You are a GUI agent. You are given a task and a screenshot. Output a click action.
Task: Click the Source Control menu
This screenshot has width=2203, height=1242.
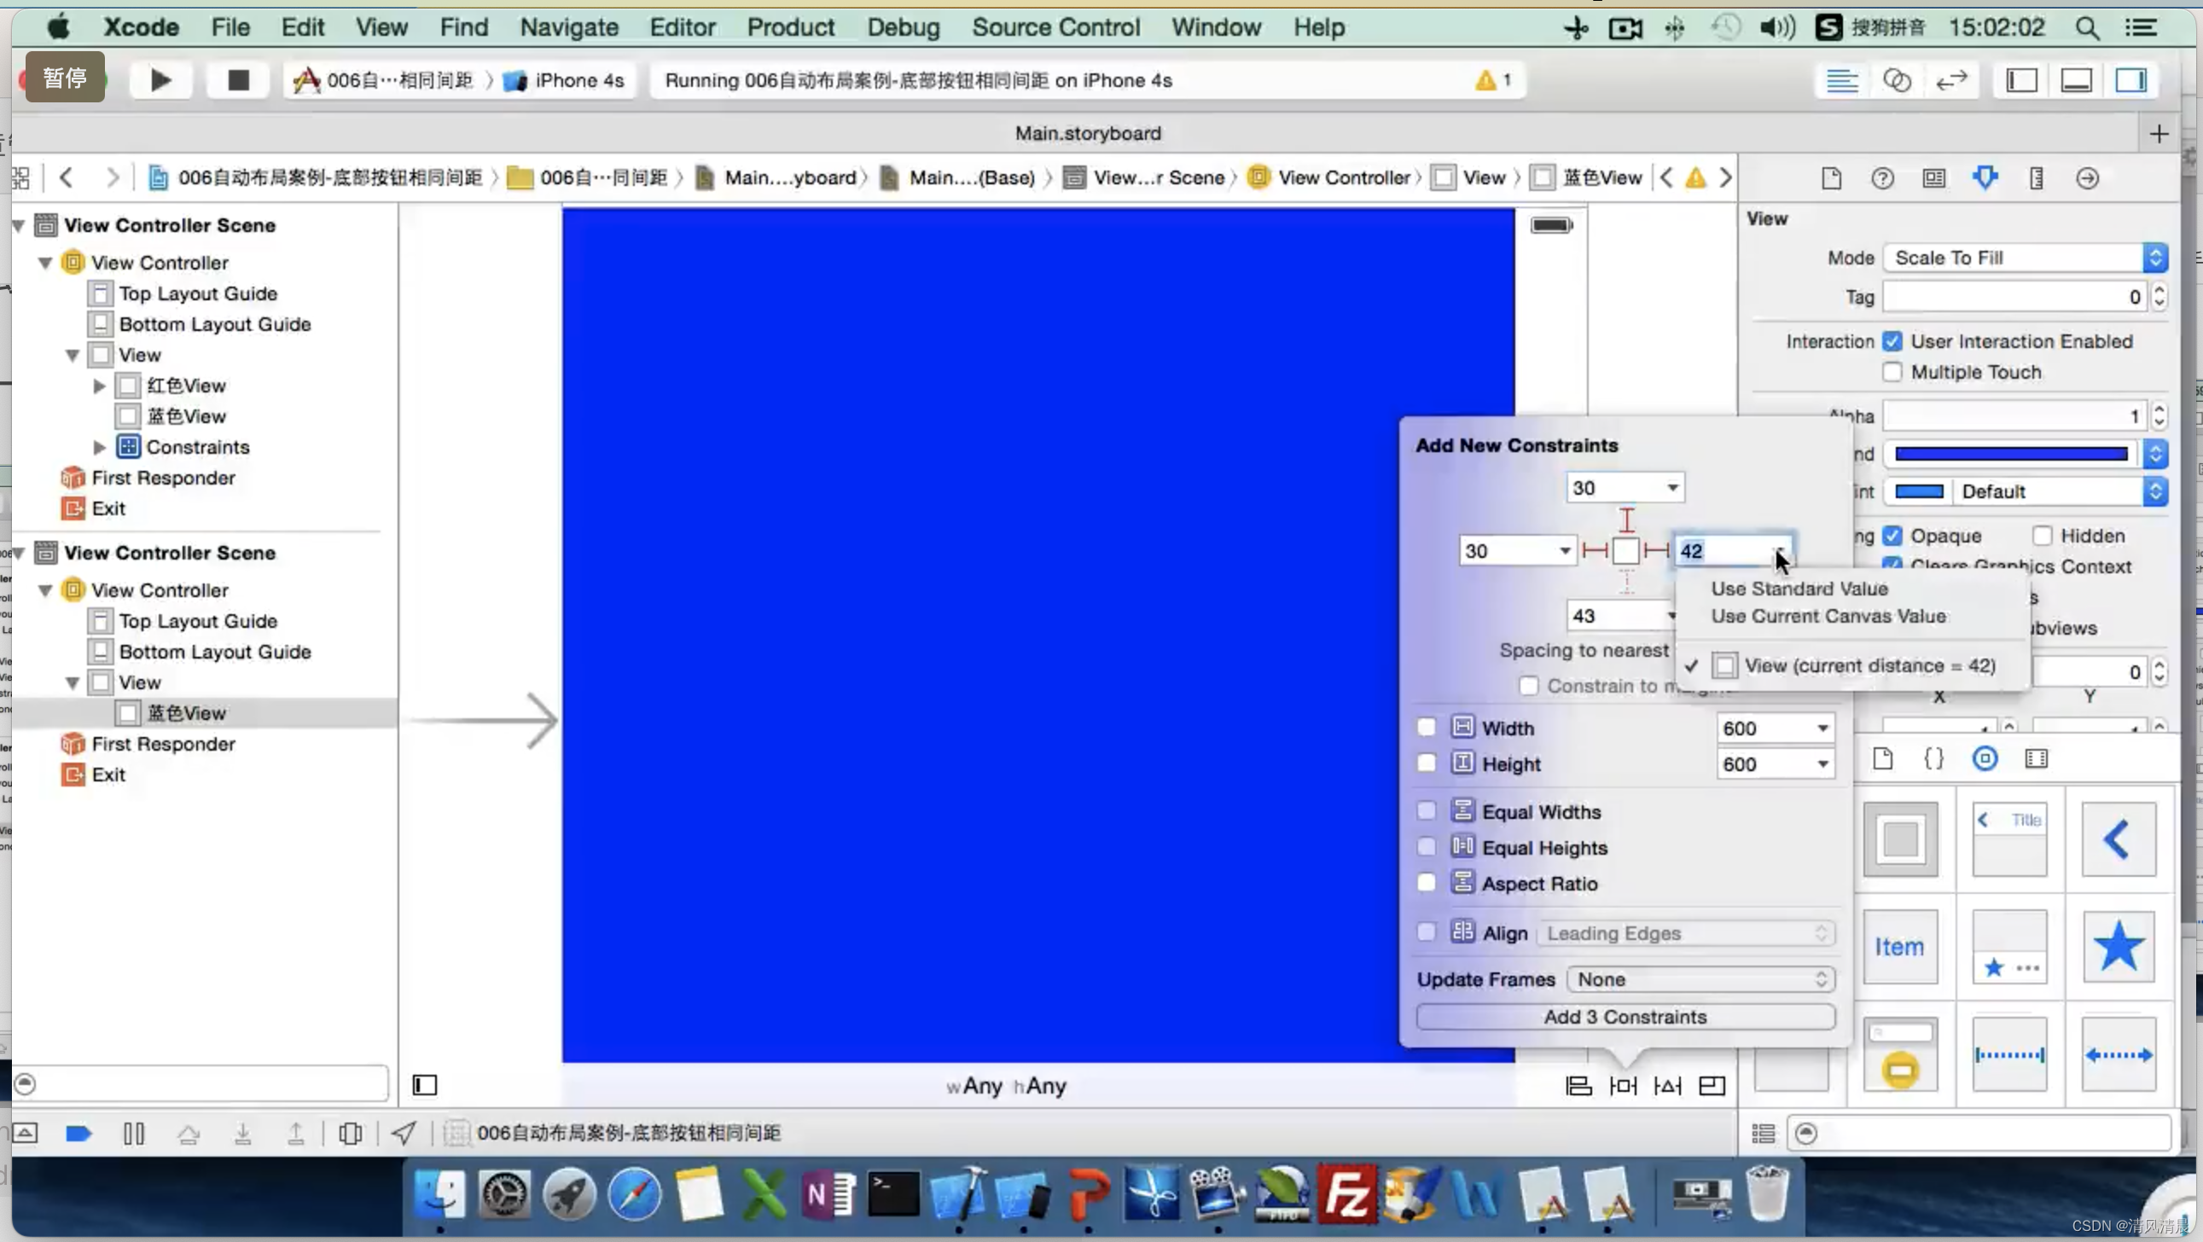click(x=1055, y=26)
